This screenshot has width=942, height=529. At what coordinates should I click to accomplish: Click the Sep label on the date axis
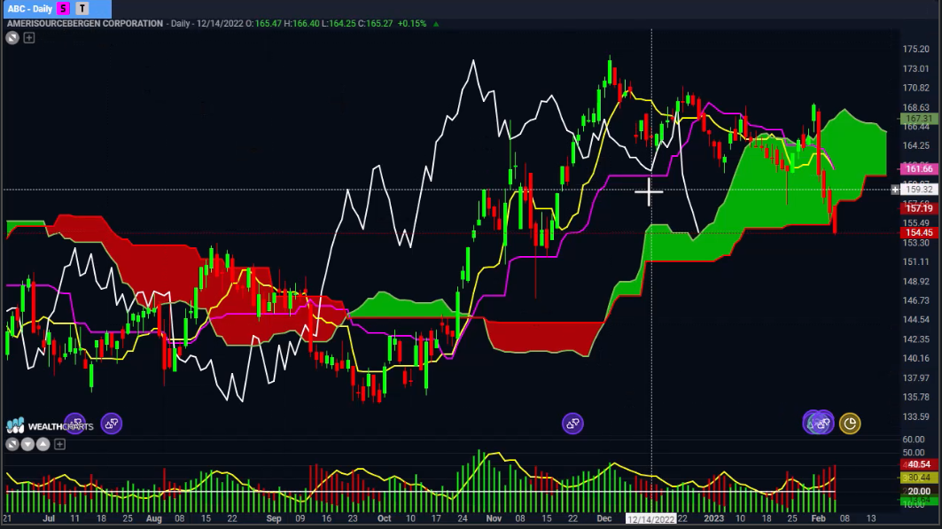point(273,518)
